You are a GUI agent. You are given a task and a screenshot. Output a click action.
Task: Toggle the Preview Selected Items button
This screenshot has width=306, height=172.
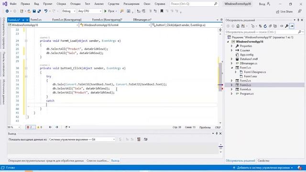coord(292,26)
